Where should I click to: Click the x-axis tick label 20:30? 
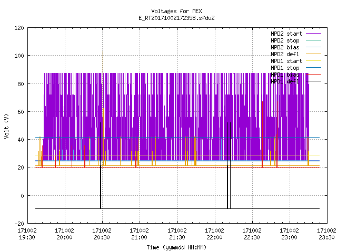(x=102, y=237)
